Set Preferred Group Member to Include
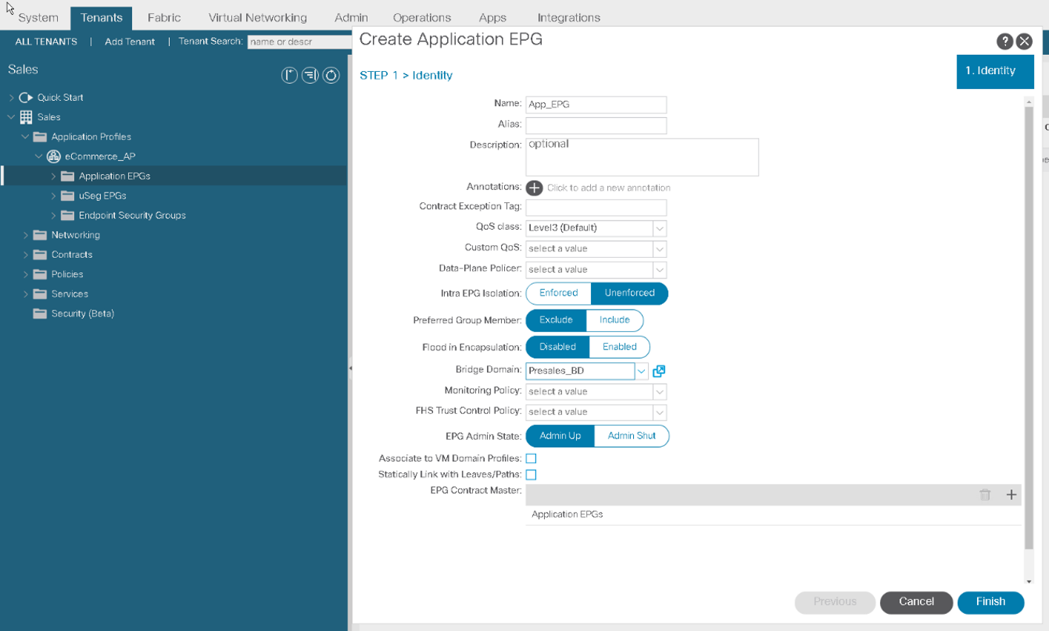Viewport: 1049px width, 631px height. pos(615,320)
